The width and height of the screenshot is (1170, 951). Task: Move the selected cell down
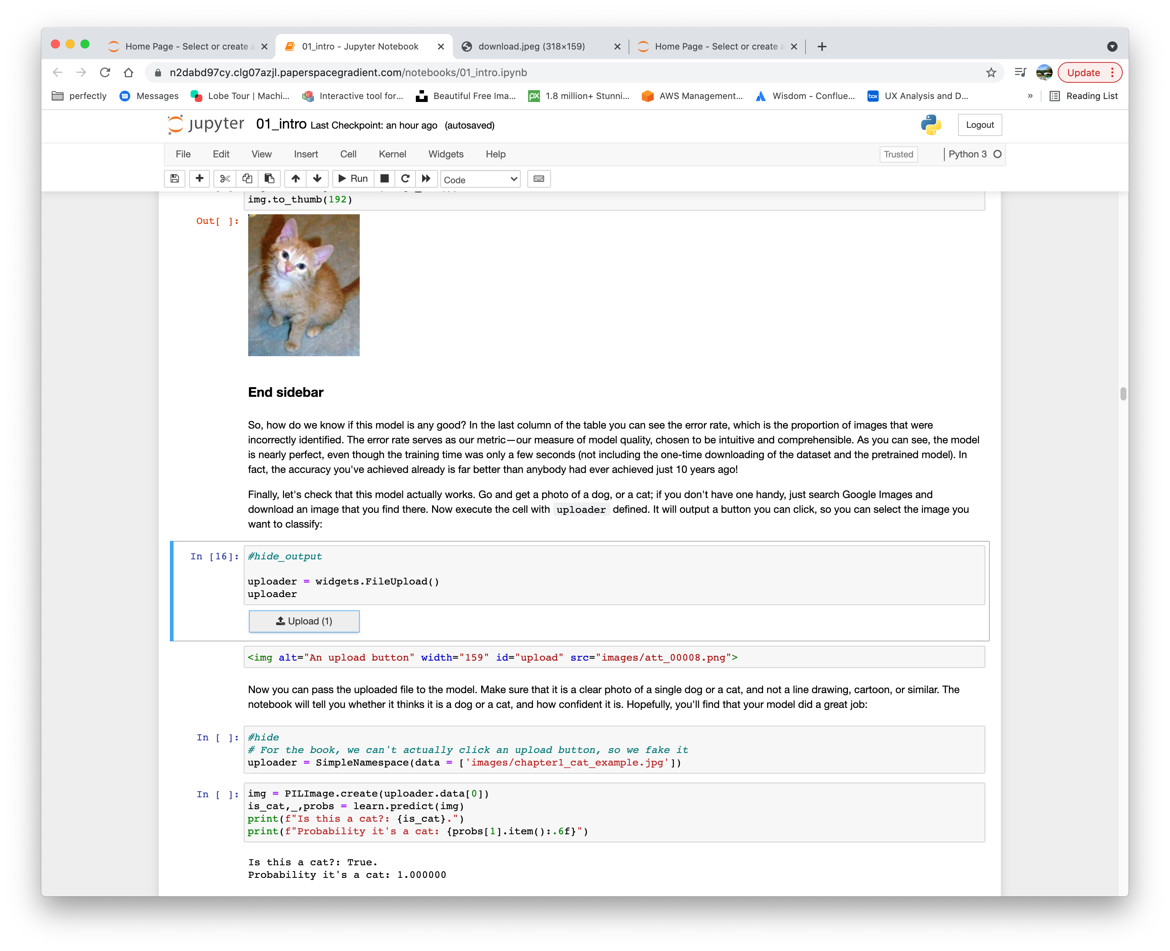pos(317,178)
